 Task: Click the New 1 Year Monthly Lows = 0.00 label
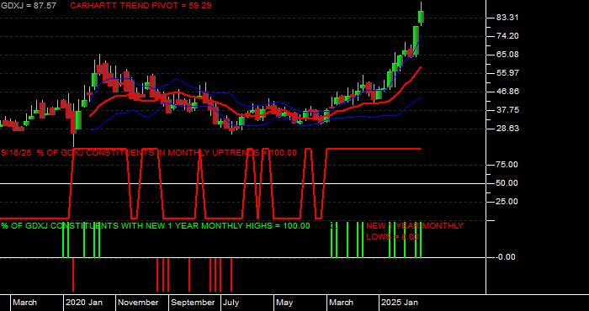[x=415, y=231]
